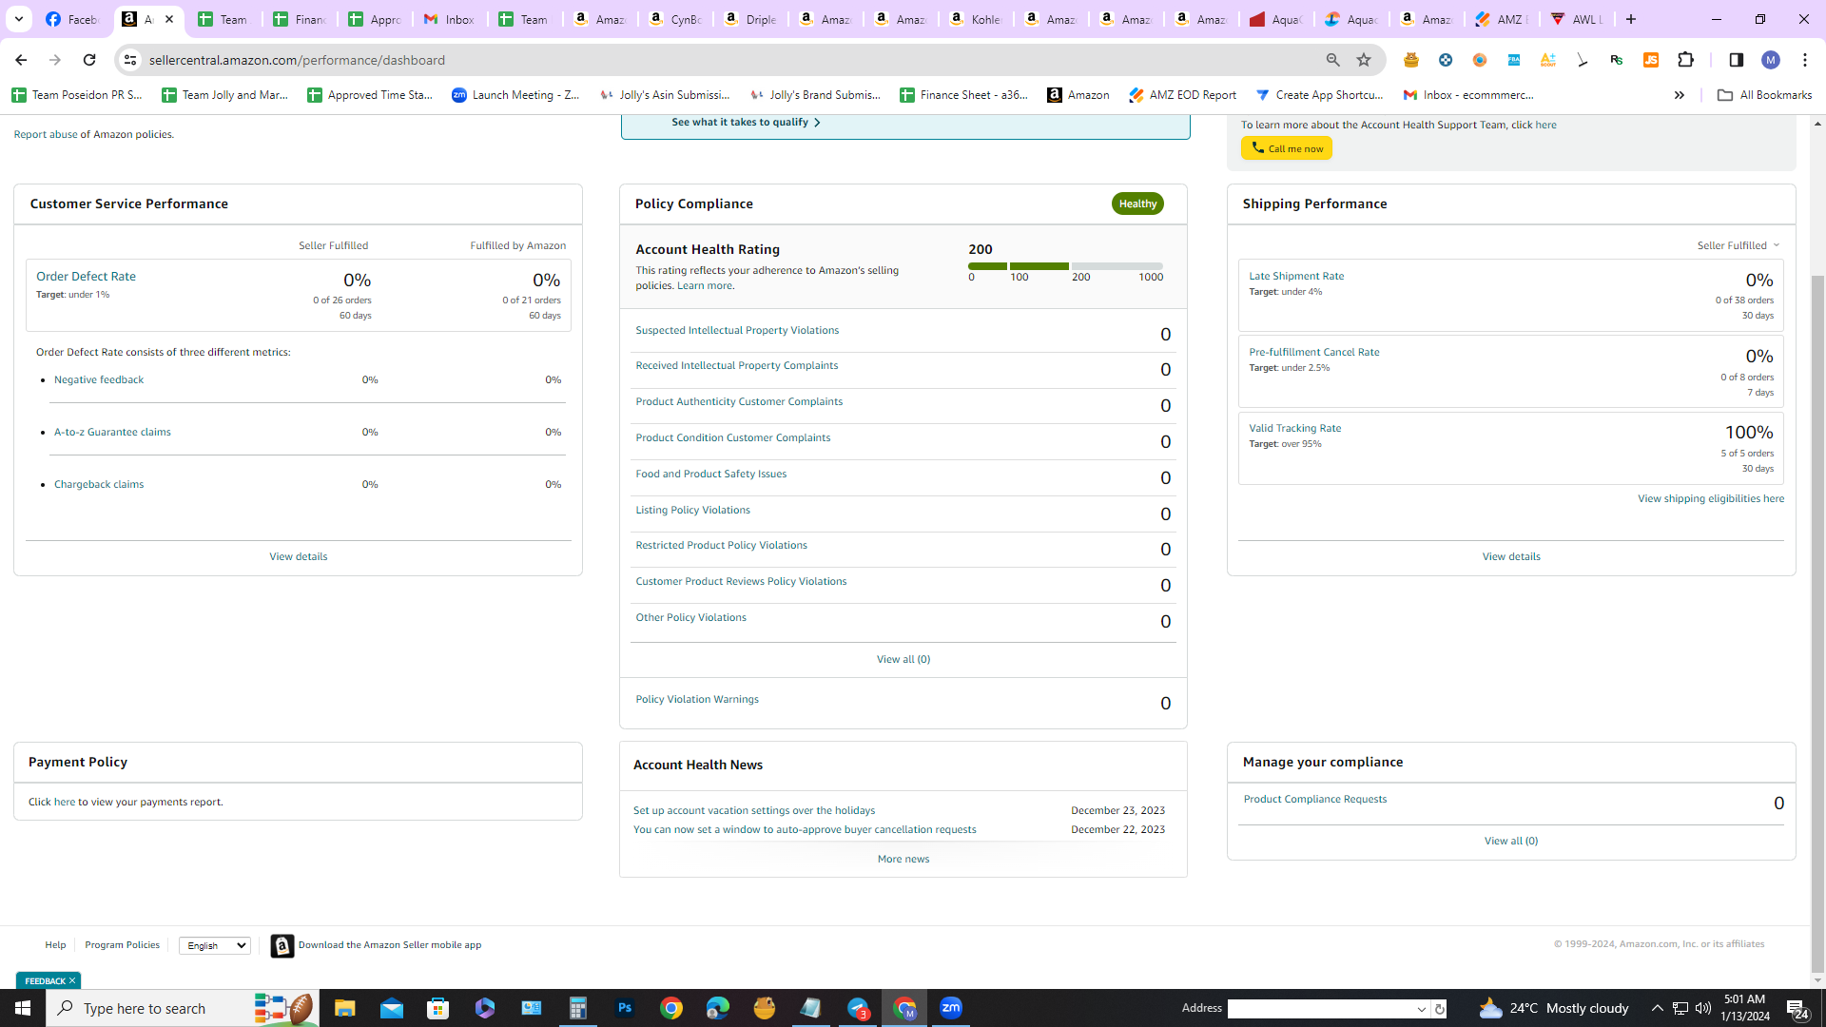The image size is (1826, 1027).
Task: Open Microsoft Edge from the taskbar
Action: coord(718,1008)
